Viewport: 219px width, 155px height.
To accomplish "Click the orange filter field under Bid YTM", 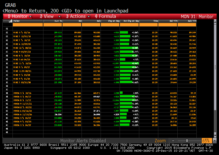I will (168, 25).
